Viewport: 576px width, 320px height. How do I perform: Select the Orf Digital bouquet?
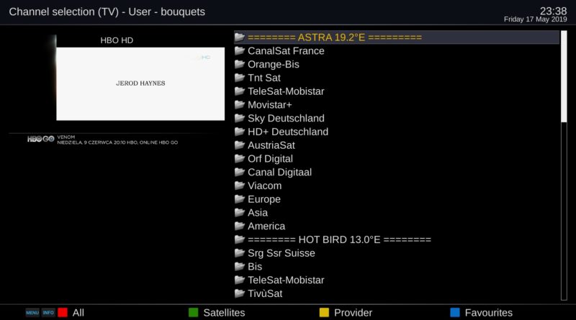click(x=397, y=158)
